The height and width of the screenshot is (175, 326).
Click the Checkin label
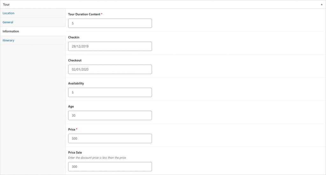[74, 38]
